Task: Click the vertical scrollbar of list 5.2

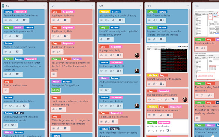Action: coord(46,66)
